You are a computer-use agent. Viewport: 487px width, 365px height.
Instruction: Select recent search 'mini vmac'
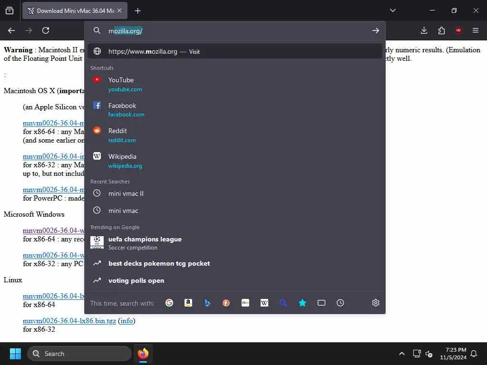[x=235, y=211]
